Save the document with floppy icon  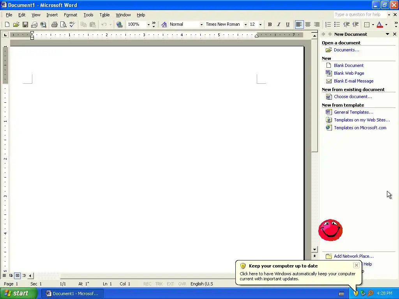(25, 25)
